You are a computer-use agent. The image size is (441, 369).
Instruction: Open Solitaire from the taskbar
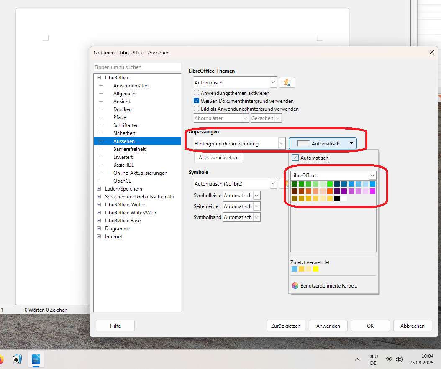18,359
